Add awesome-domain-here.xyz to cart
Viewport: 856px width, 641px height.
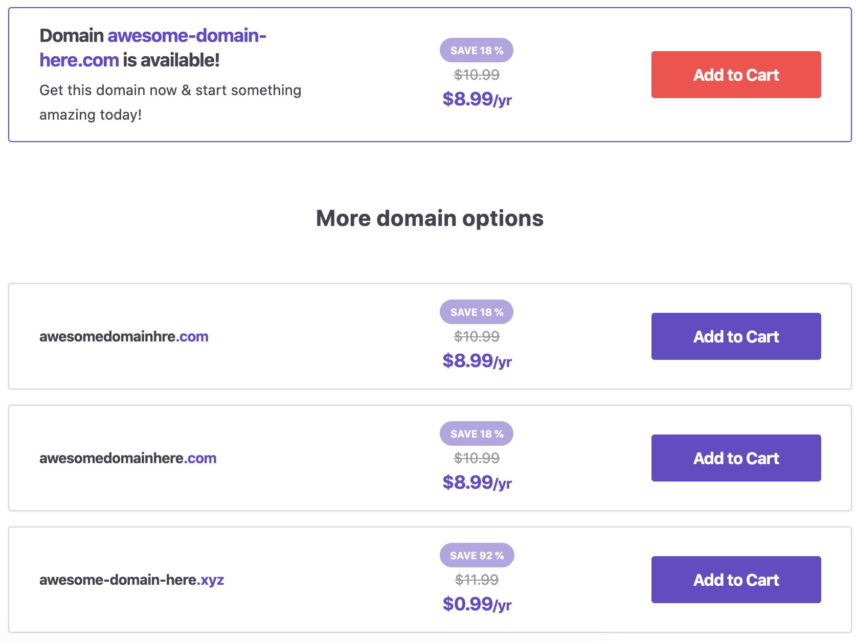pos(735,580)
